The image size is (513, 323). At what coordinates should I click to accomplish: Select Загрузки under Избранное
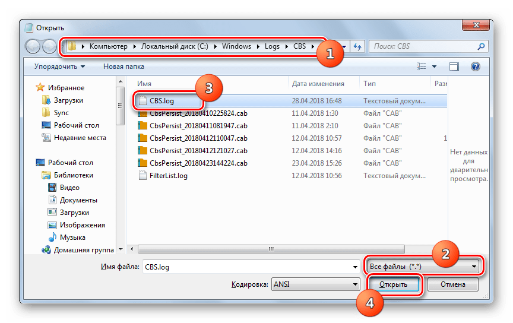[x=68, y=100]
